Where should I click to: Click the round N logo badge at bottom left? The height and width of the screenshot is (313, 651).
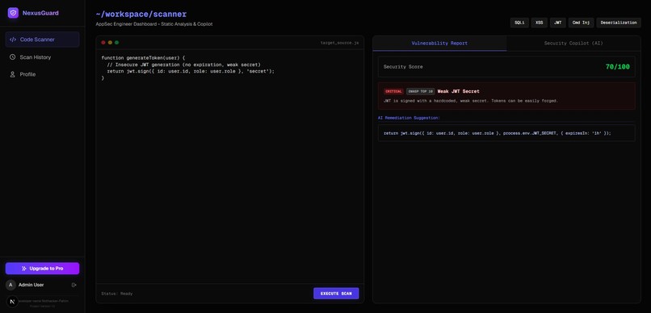coord(12,302)
